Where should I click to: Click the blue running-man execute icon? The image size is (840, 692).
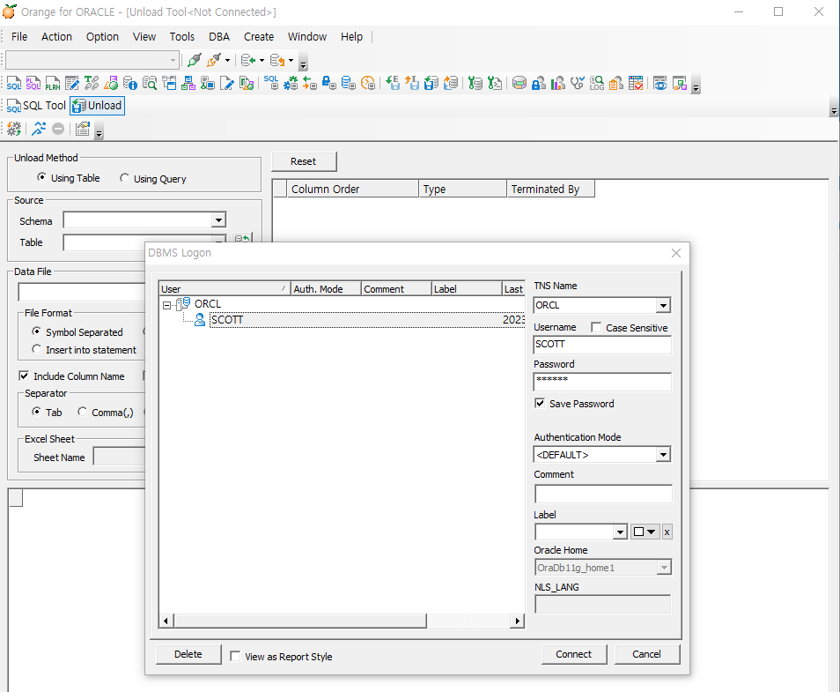(39, 129)
